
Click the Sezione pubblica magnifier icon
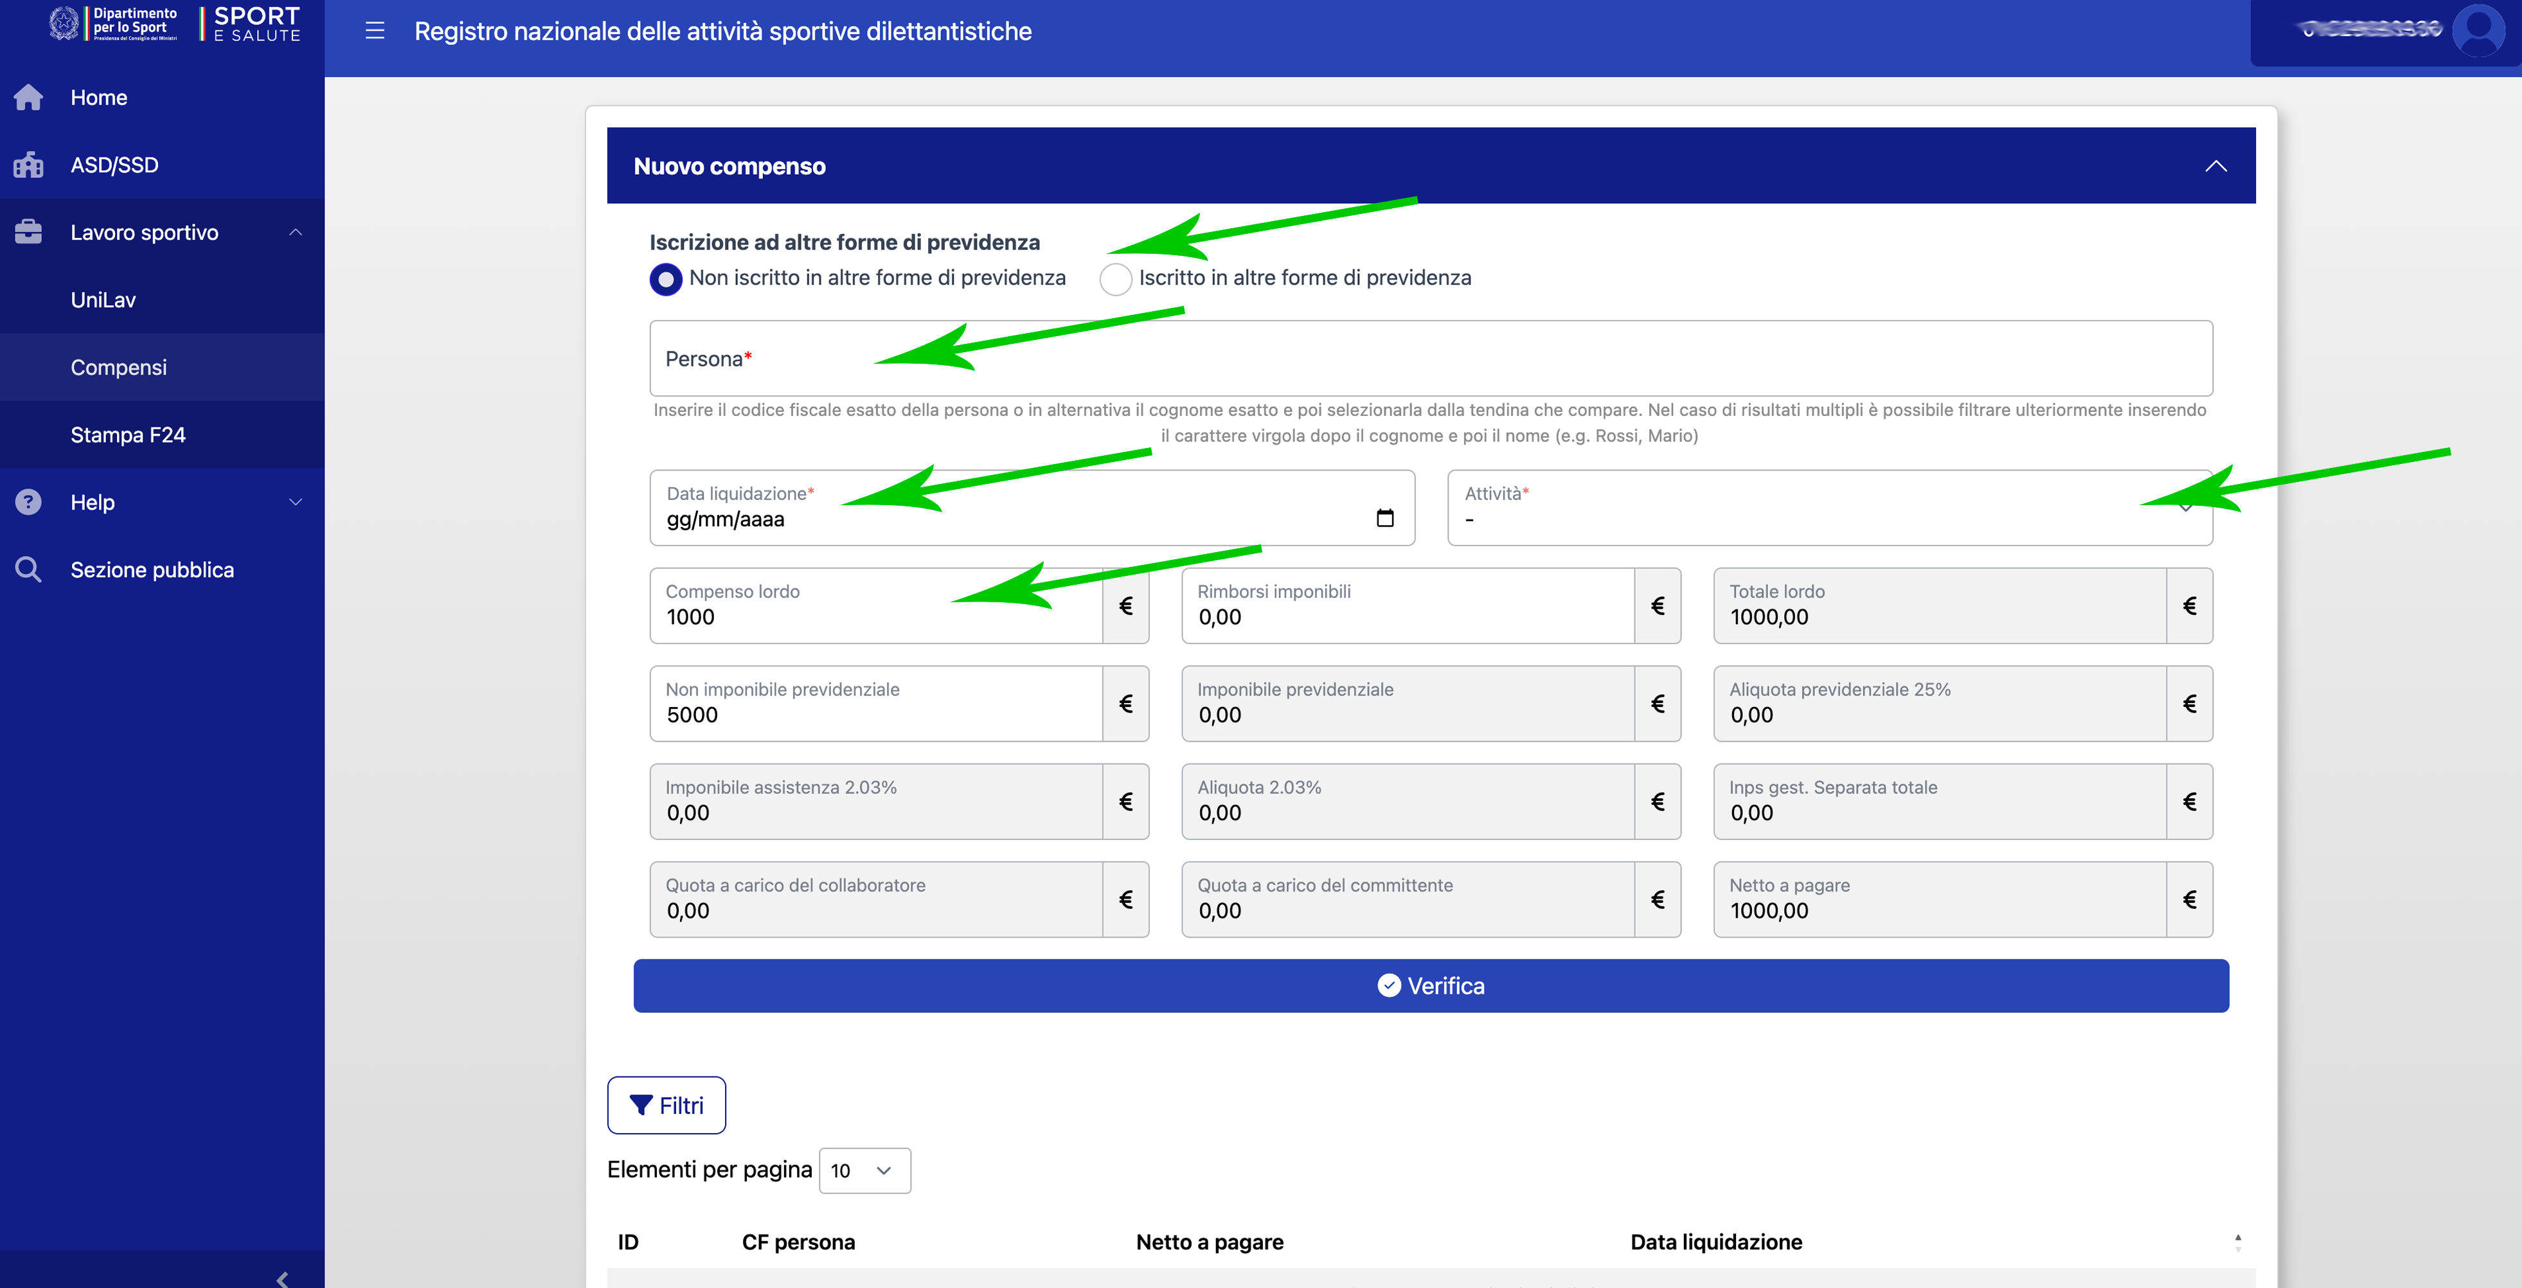point(28,569)
